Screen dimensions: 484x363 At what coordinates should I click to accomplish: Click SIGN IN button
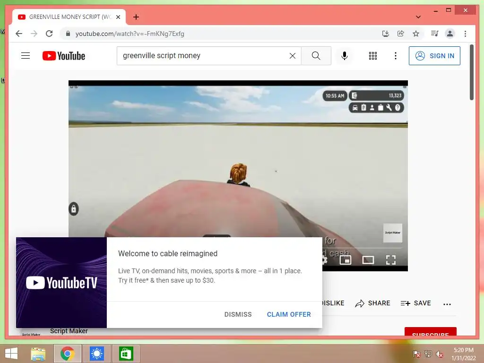click(434, 56)
